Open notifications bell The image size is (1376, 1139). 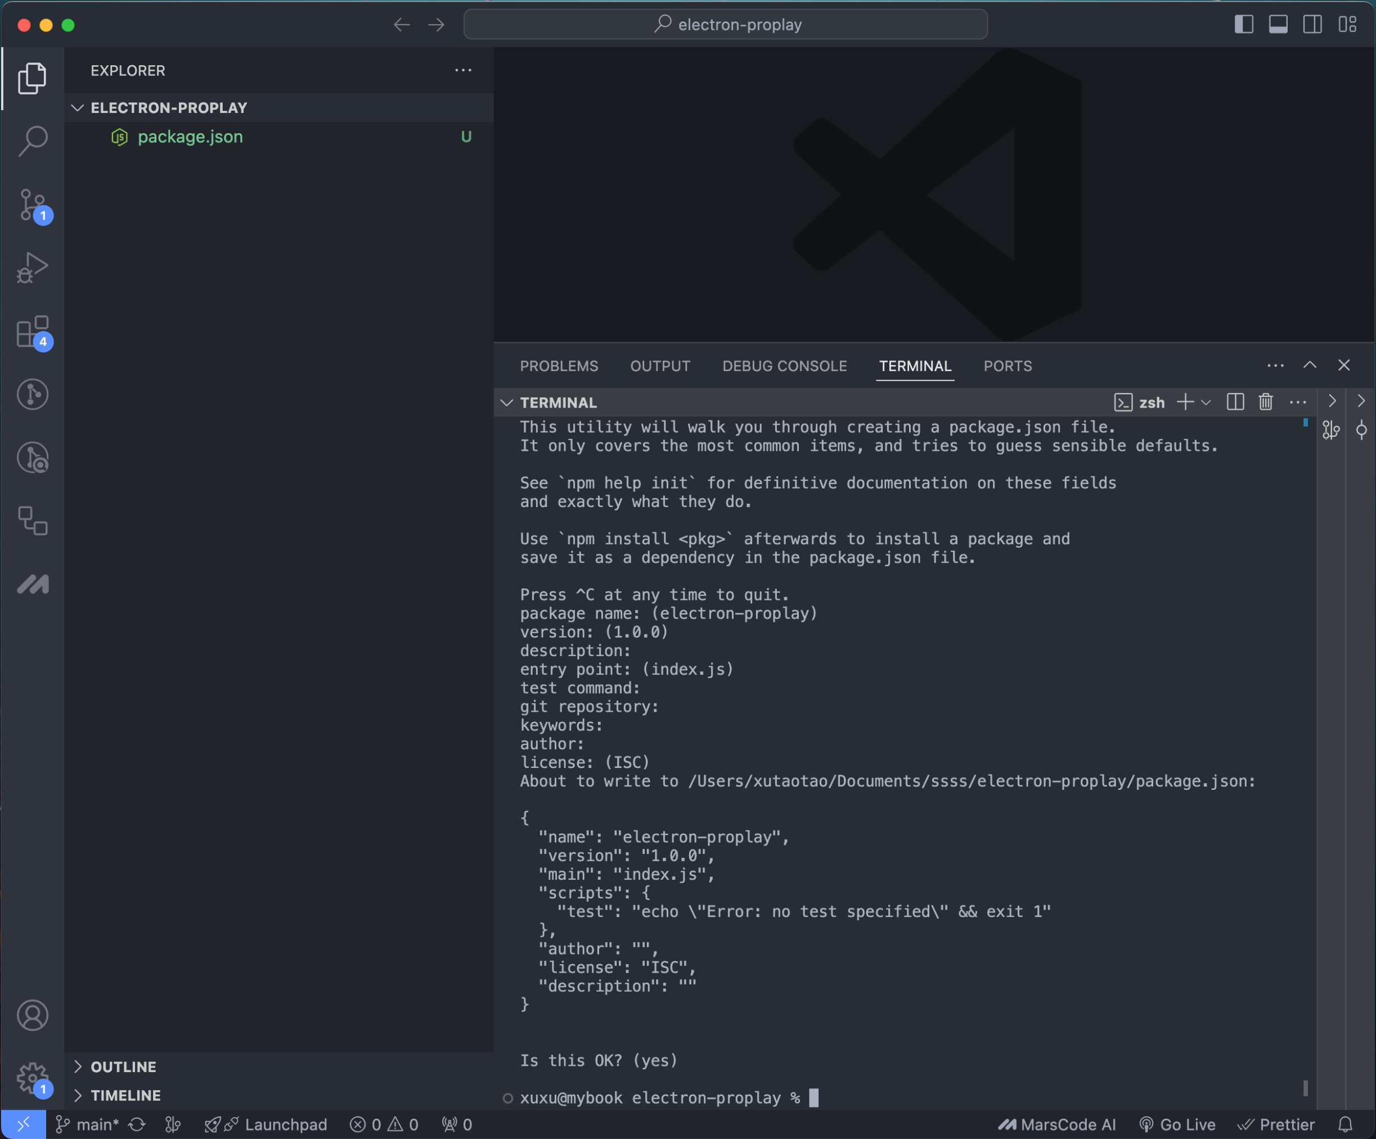(x=1345, y=1124)
